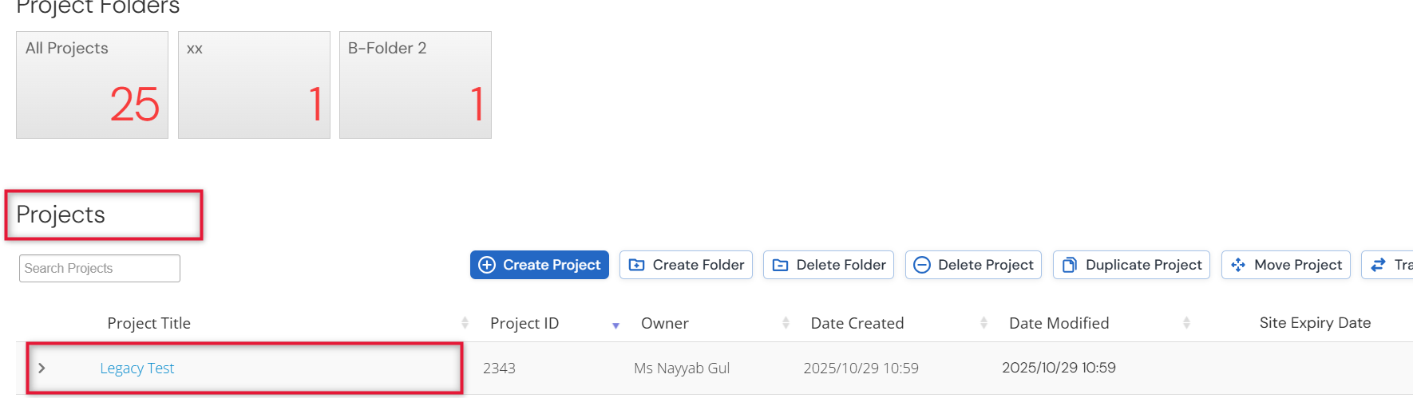Screen dimensions: 1413x398
Task: Click the Move Project arrows icon
Action: 1238,265
